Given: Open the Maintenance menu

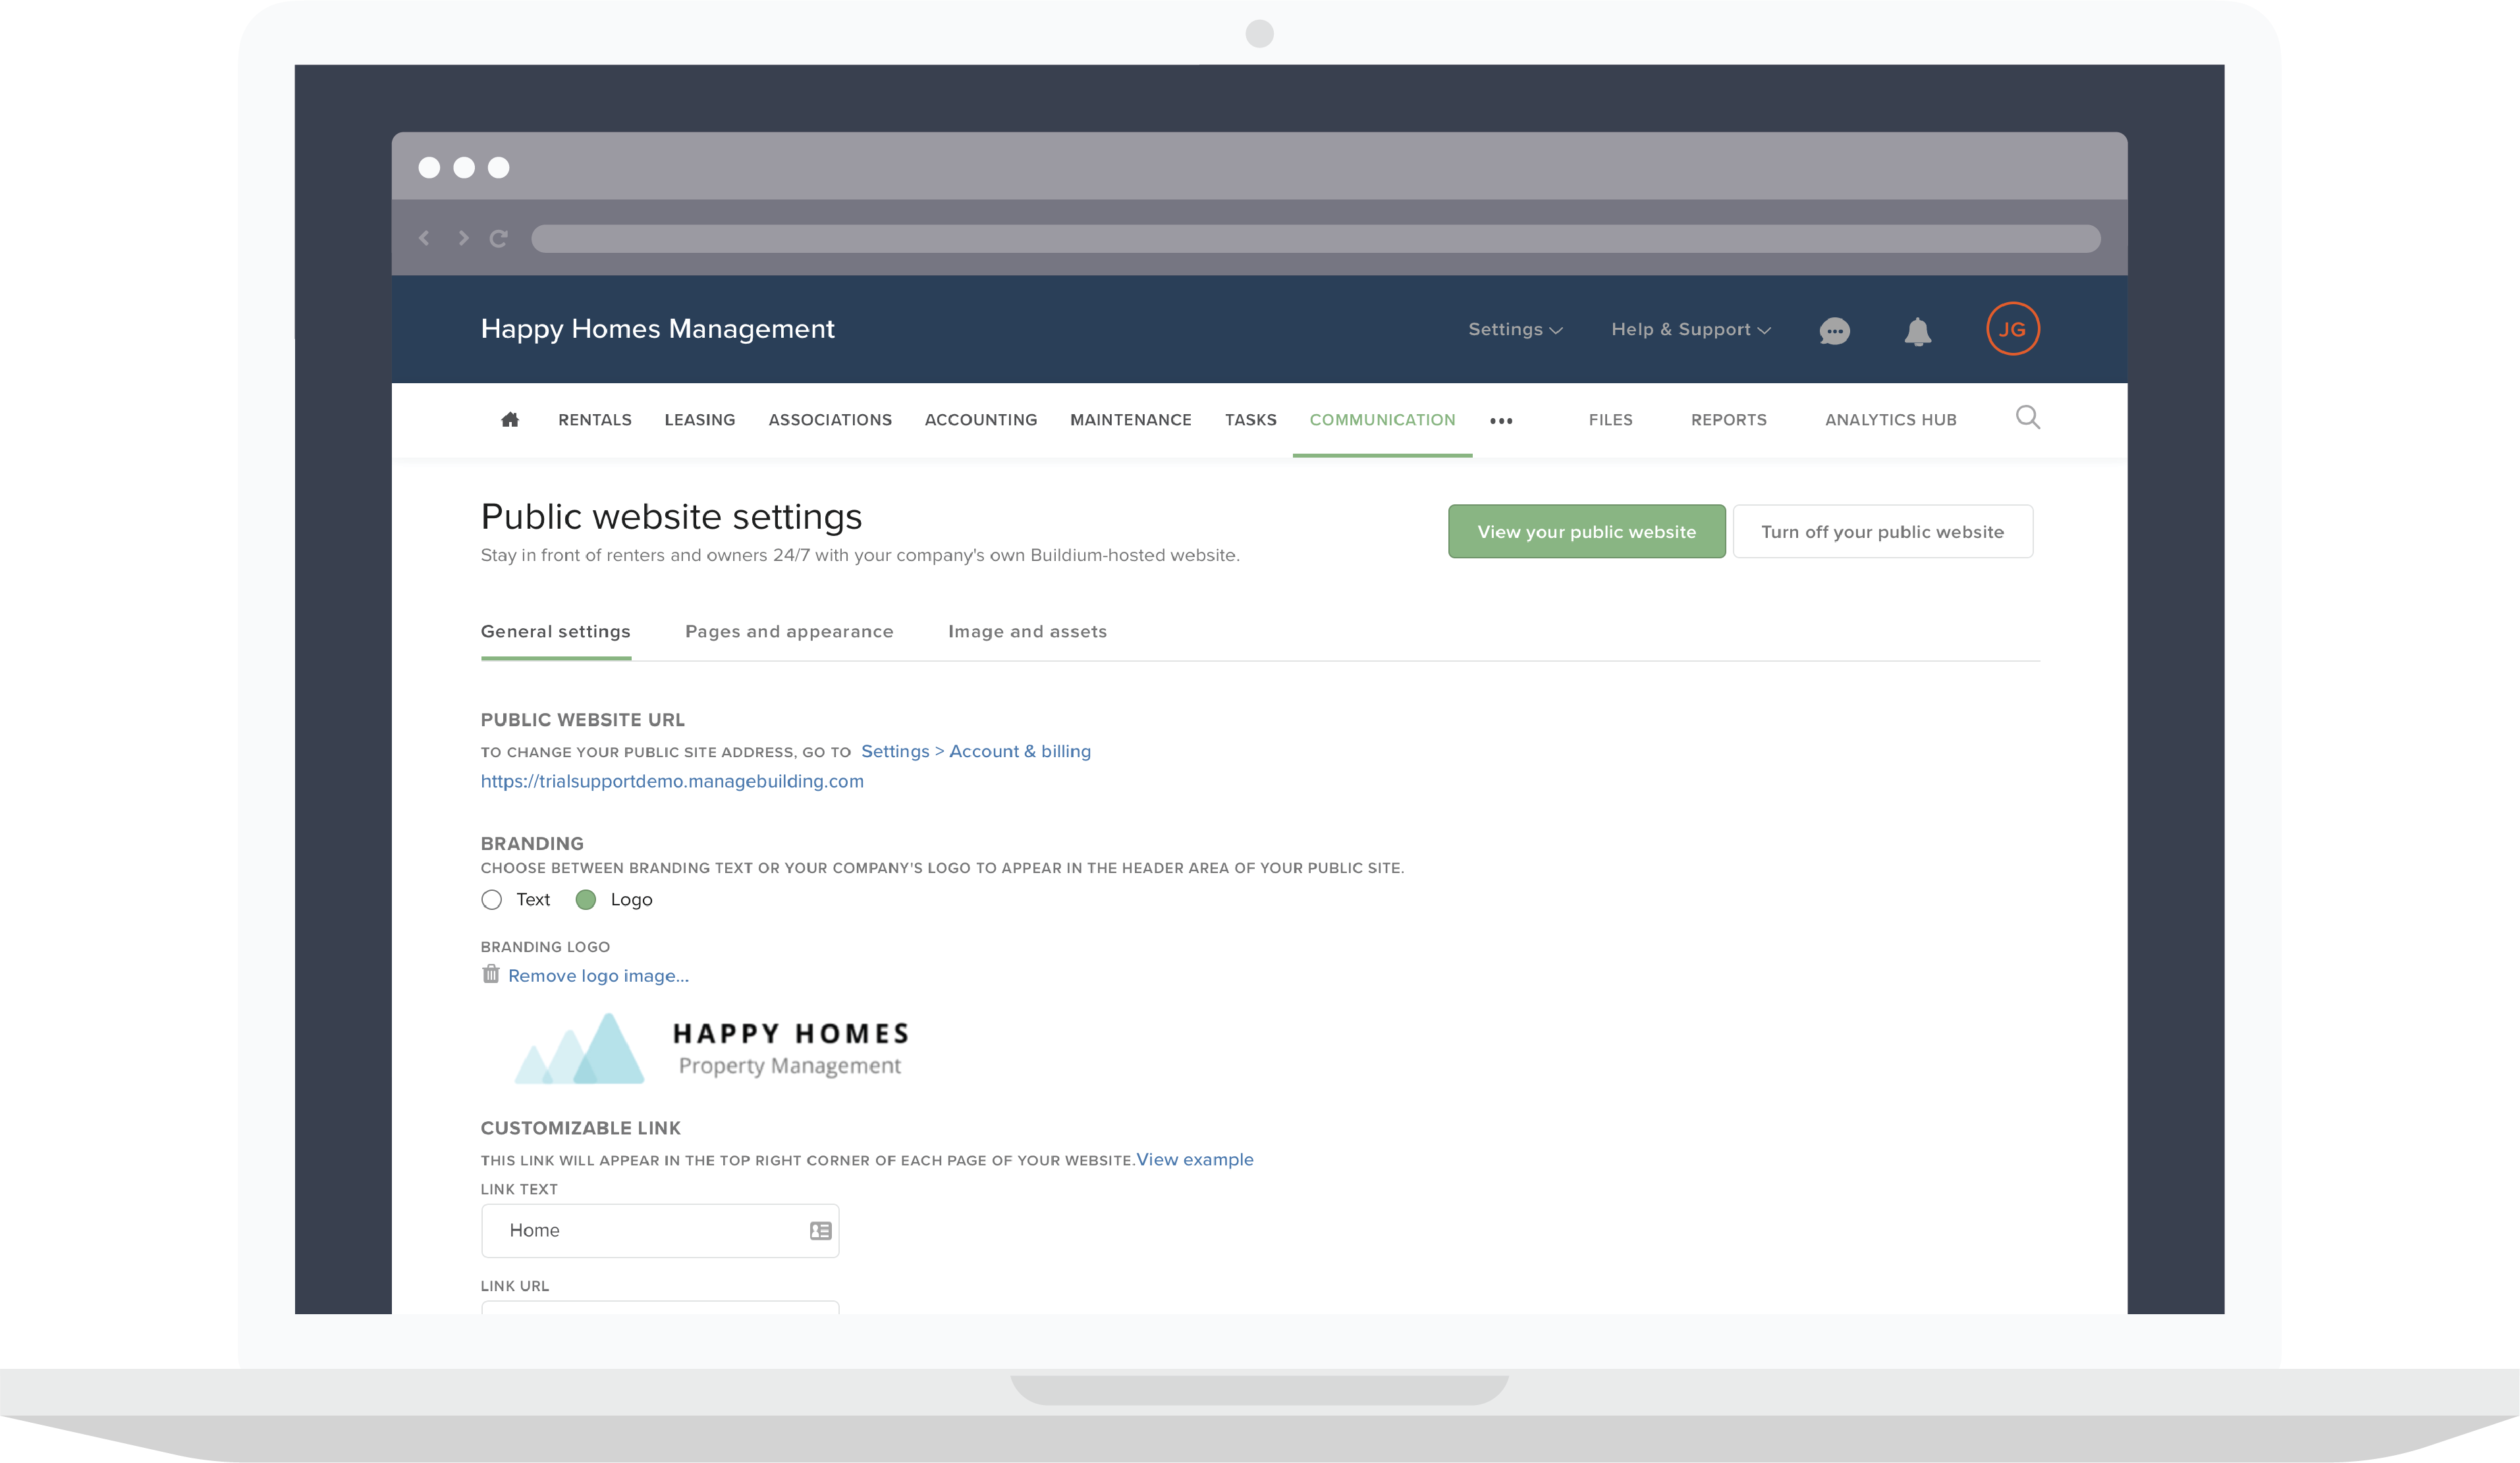Looking at the screenshot, I should click(1131, 419).
